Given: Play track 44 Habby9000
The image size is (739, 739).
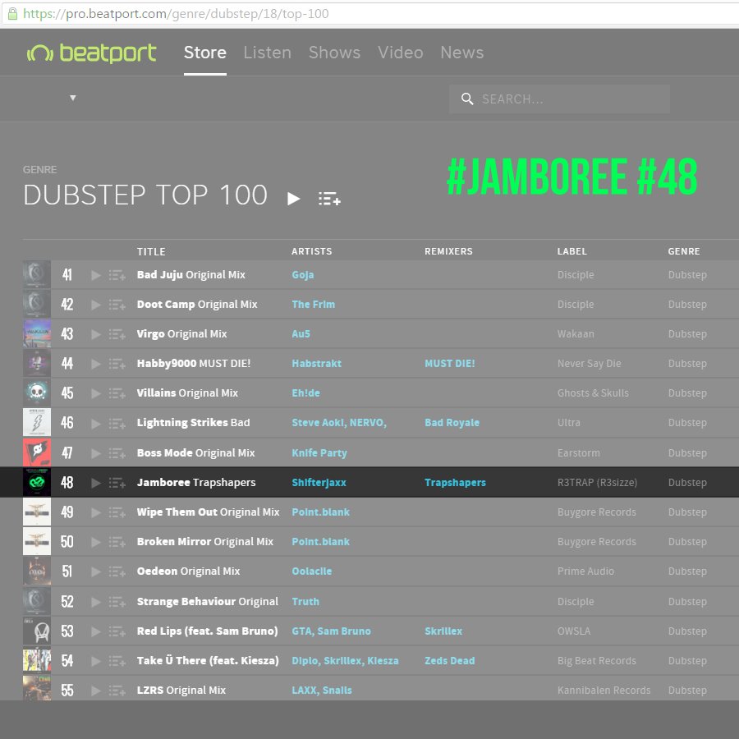Looking at the screenshot, I should coord(96,364).
